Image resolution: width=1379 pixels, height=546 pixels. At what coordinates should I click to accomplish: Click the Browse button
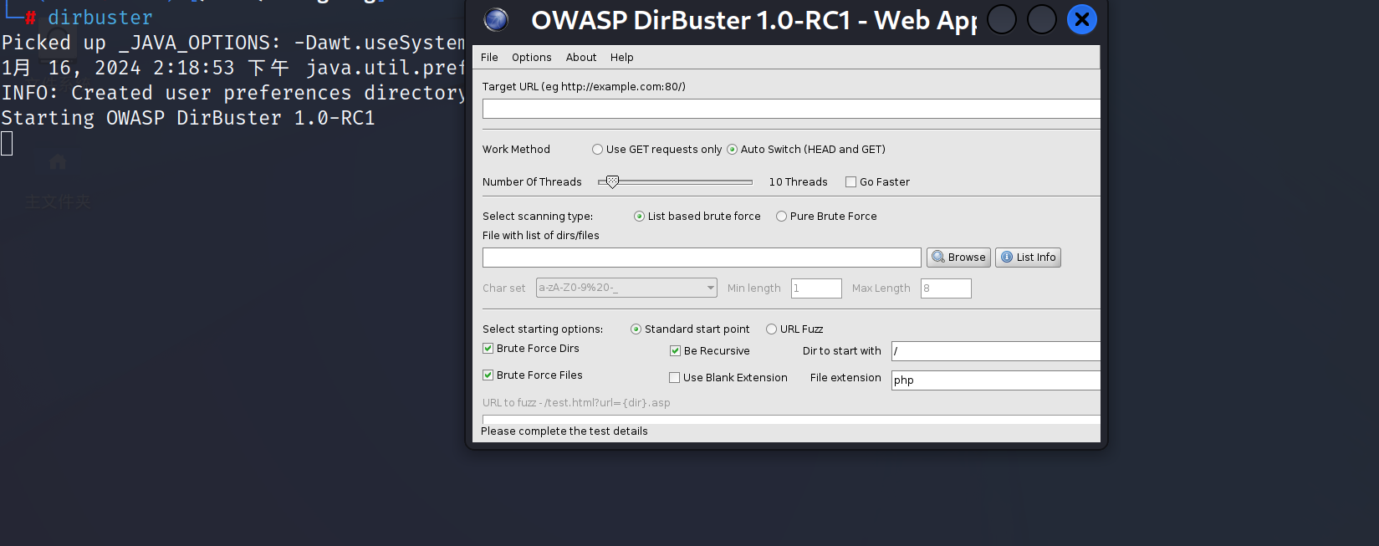click(x=958, y=258)
